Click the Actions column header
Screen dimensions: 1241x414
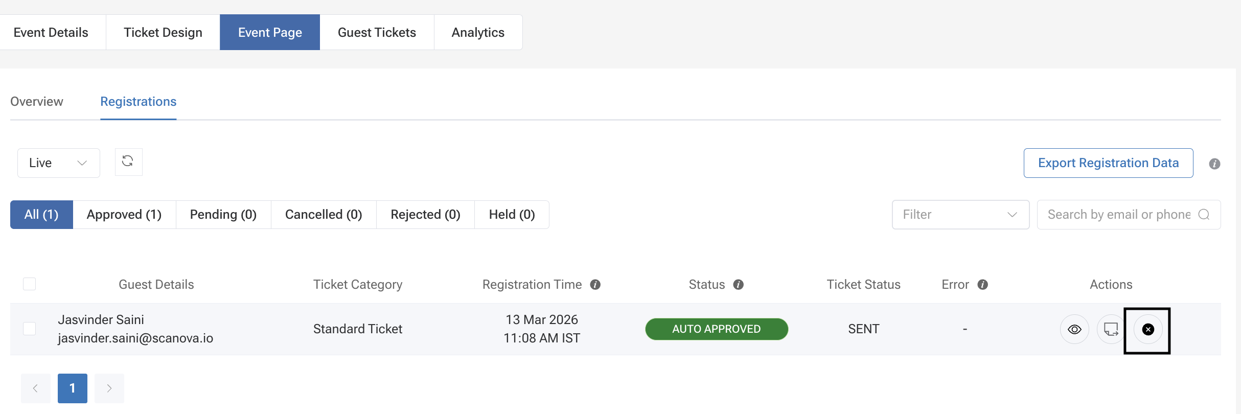(1111, 285)
